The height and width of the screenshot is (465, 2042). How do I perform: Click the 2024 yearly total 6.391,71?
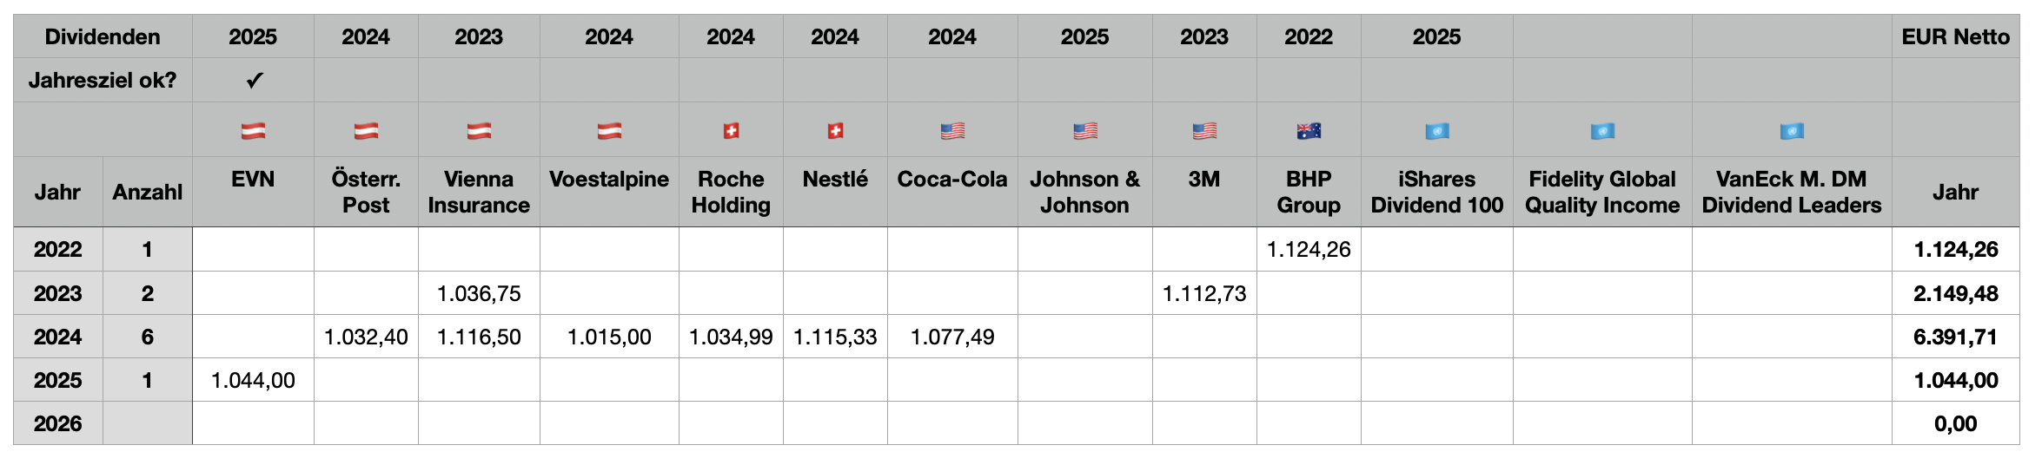[1955, 337]
